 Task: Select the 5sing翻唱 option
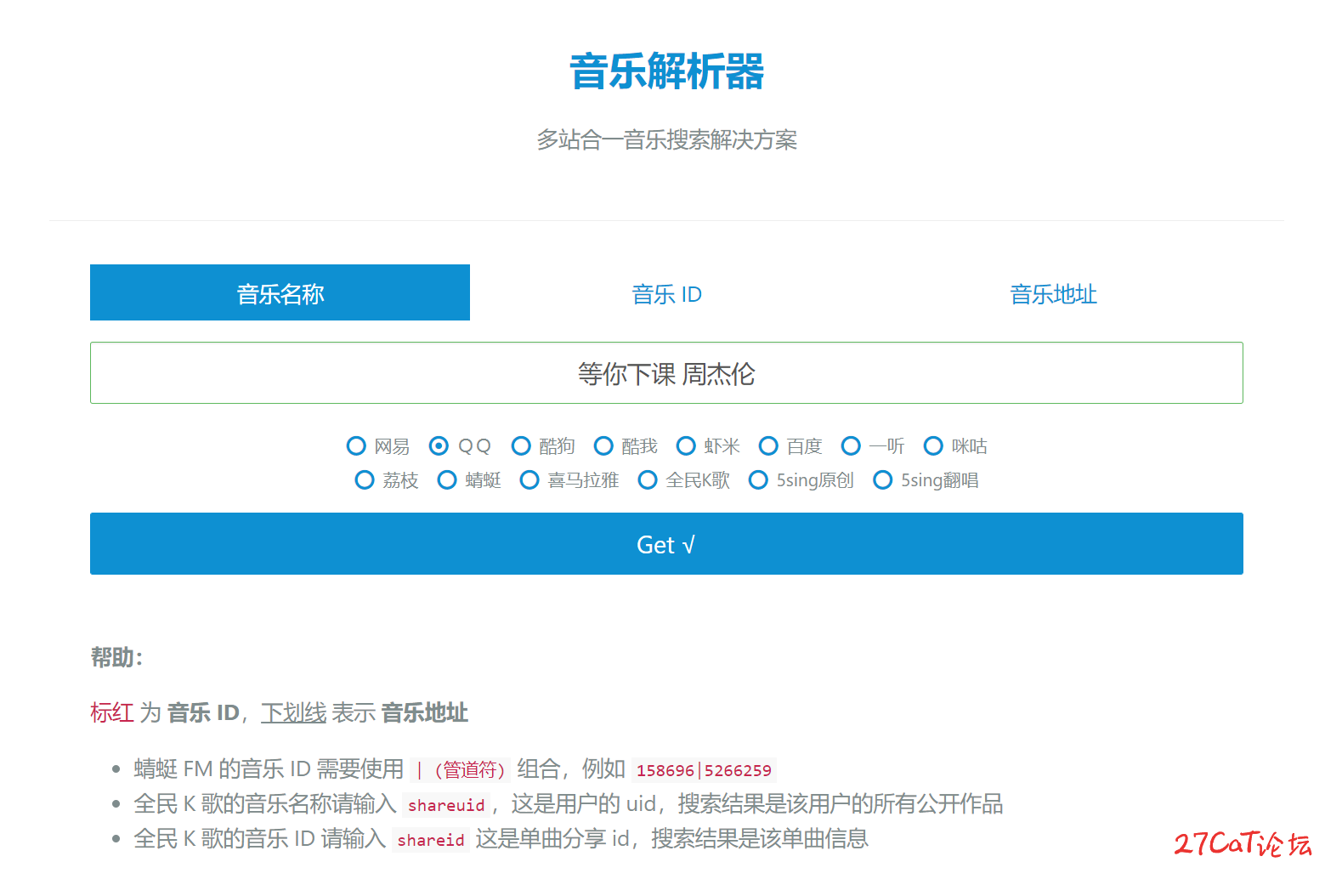883,479
